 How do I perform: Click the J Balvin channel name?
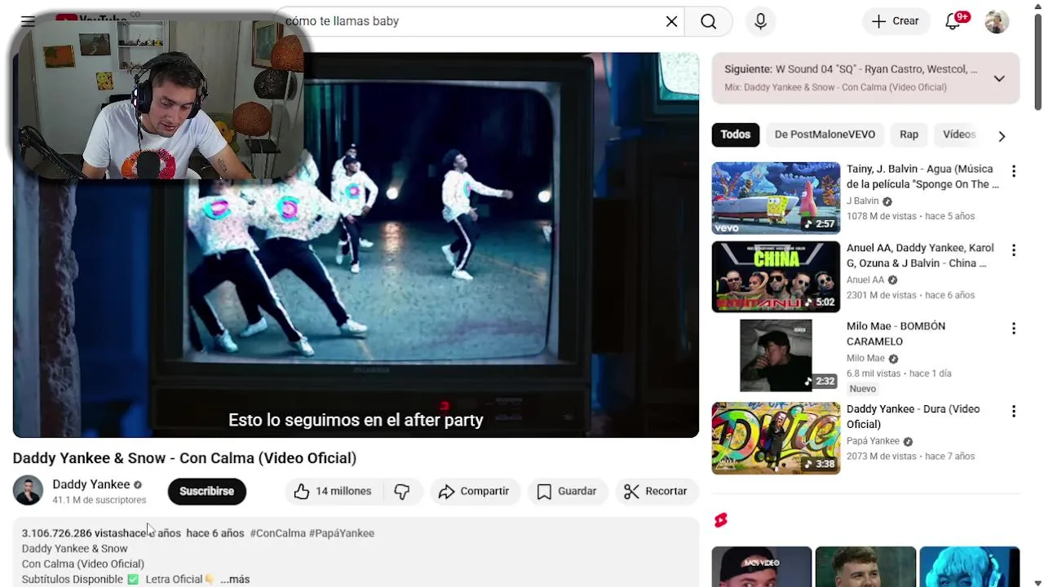pyautogui.click(x=863, y=201)
